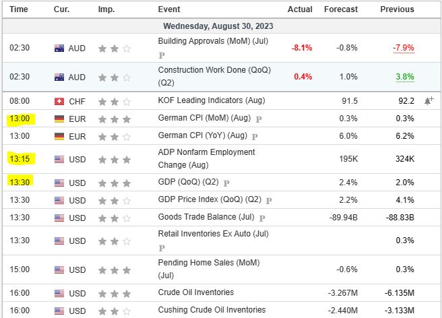Click the Australian flag in Building Approvals row
Viewport: 442px width, 318px height.
(59, 49)
